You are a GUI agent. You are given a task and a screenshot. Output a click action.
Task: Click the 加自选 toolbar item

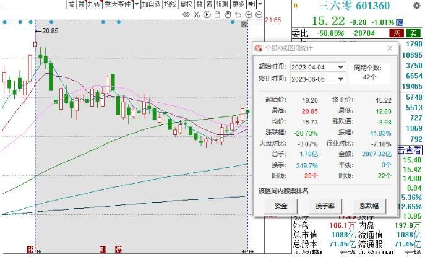tap(150, 4)
